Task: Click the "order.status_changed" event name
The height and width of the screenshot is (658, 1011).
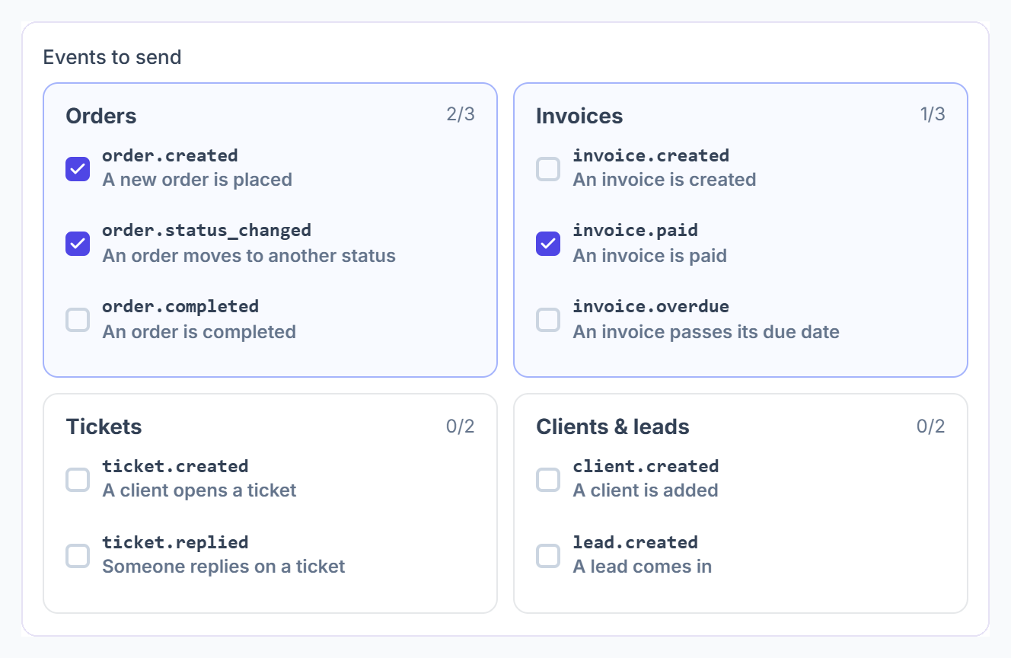Action: pyautogui.click(x=207, y=230)
